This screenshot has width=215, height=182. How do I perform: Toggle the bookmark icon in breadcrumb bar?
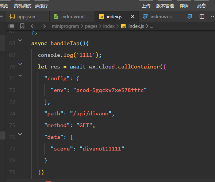tap(22, 26)
